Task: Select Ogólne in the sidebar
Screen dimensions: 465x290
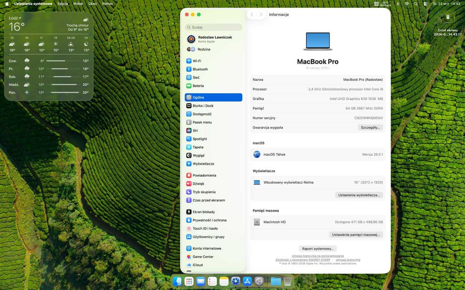Action: point(213,97)
